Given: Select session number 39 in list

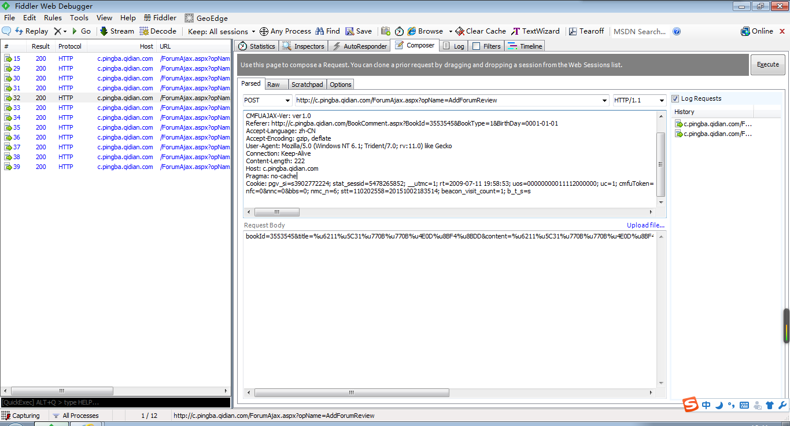Looking at the screenshot, I should click(x=116, y=167).
